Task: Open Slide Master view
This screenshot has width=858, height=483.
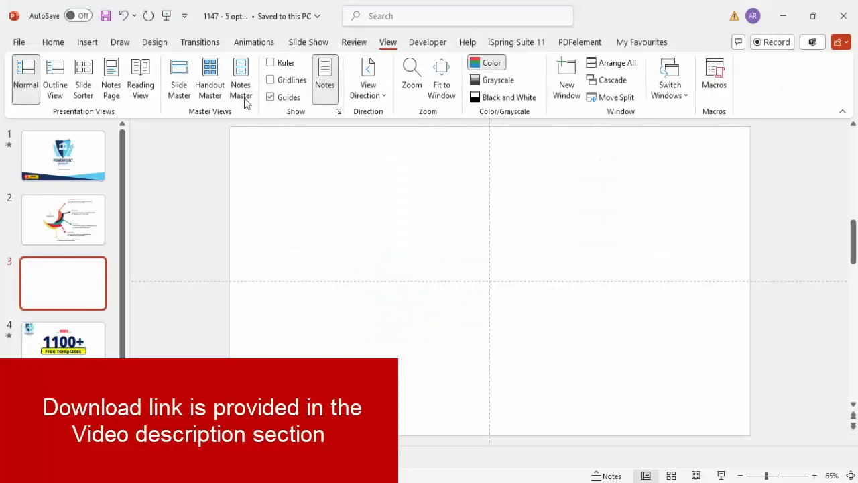Action: 179,79
